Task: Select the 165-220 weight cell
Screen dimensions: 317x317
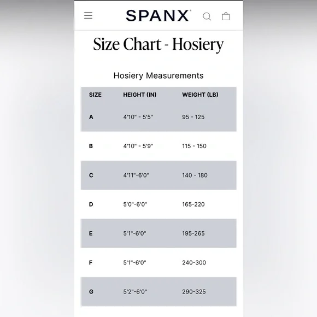Action: click(x=193, y=204)
